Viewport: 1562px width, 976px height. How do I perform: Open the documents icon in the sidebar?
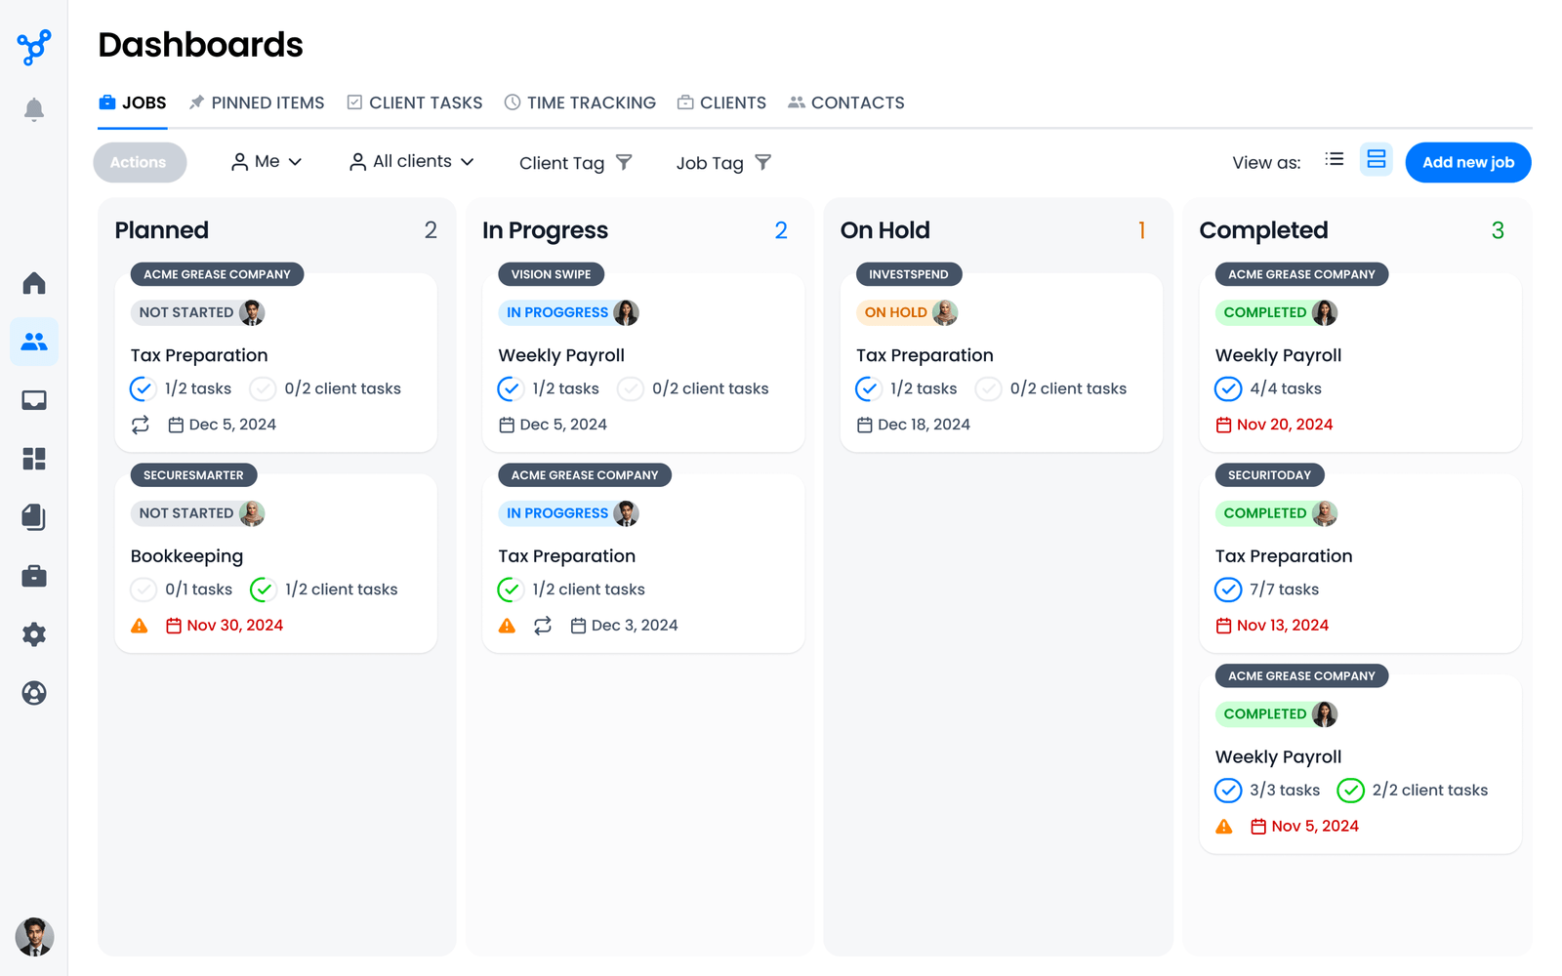34,517
